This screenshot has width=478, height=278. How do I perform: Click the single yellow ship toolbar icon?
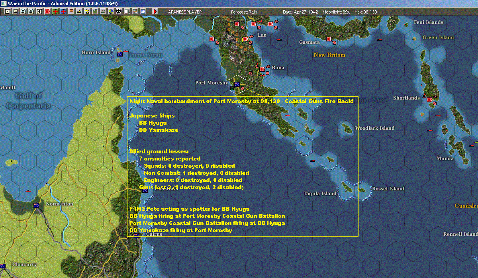point(79,12)
